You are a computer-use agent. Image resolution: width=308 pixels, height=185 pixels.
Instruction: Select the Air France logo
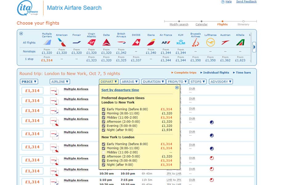(x=166, y=42)
